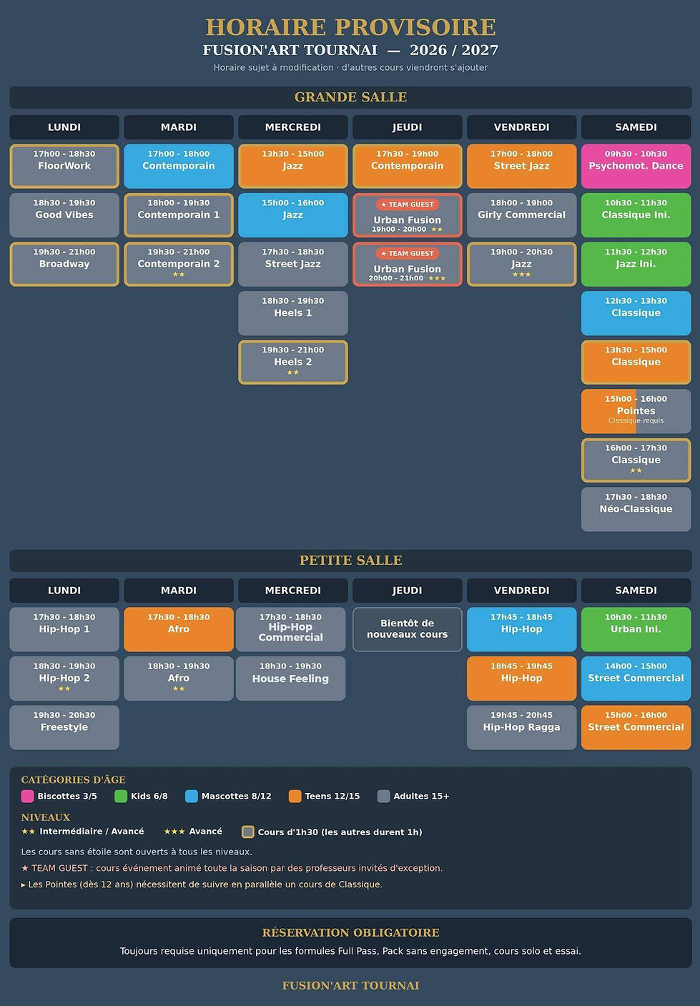Open the Hip-Hop 17h45 - 18h45 card
700x1006 pixels.
click(x=522, y=629)
